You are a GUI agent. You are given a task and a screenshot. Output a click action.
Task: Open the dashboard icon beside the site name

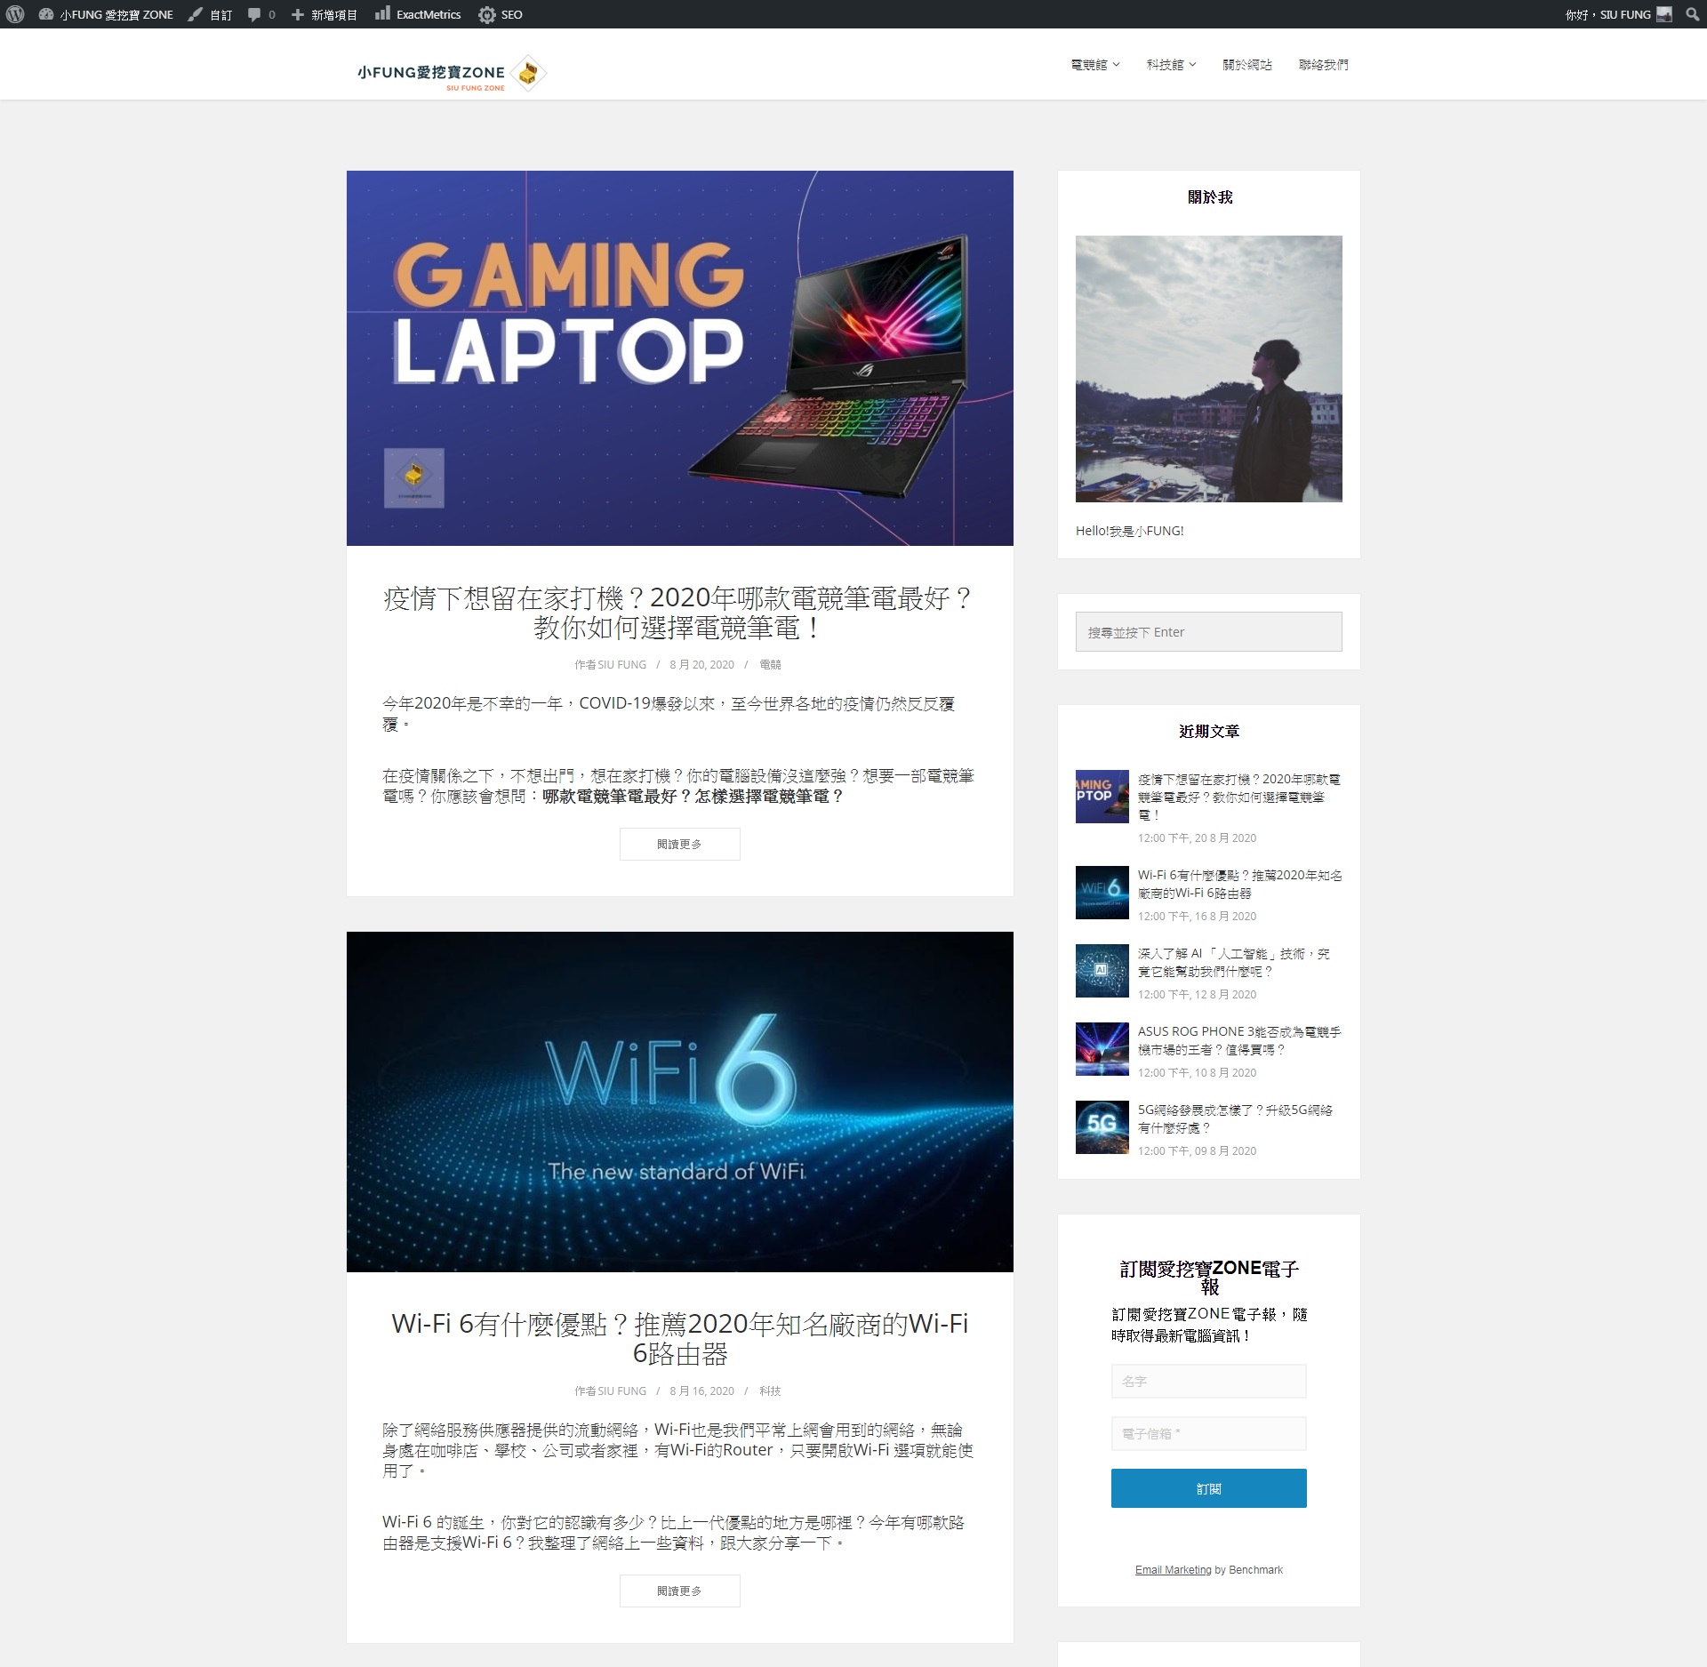point(46,14)
